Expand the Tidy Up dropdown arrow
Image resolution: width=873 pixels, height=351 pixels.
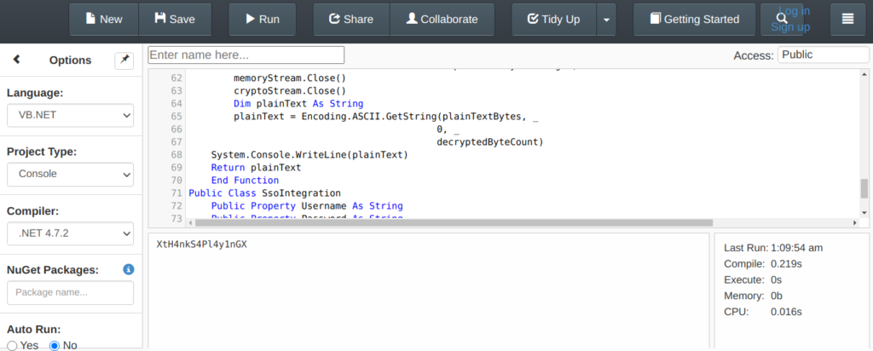point(605,19)
